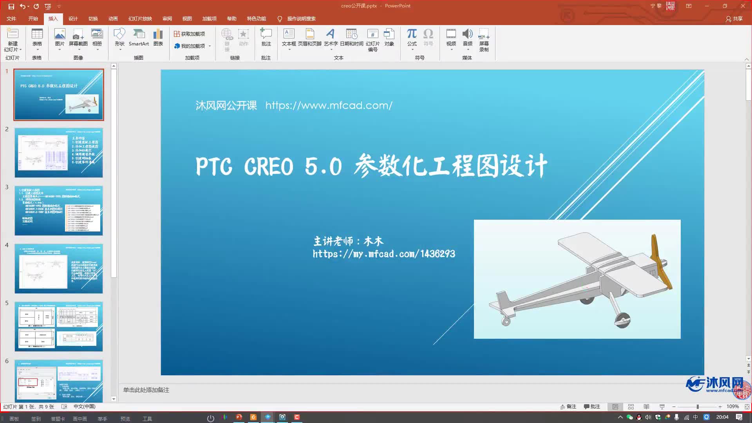This screenshot has height=423, width=752.
Task: Insert Date and Time (日期和时间)
Action: tap(351, 38)
